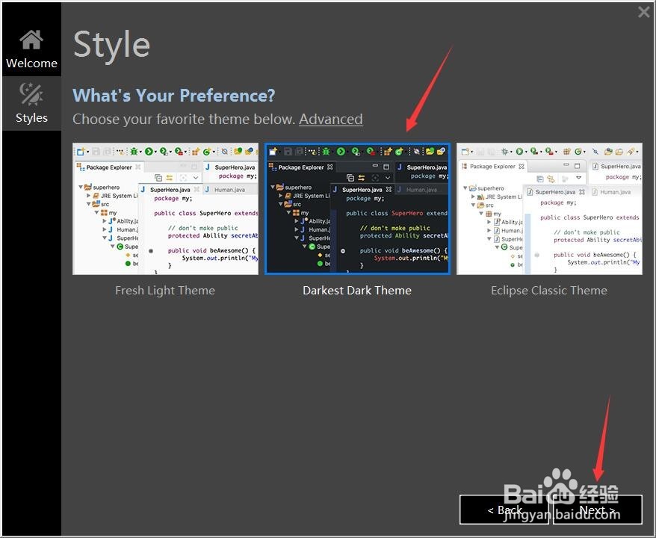Open the Advanced theme settings link
Viewport: 656px width, 538px height.
tap(330, 120)
